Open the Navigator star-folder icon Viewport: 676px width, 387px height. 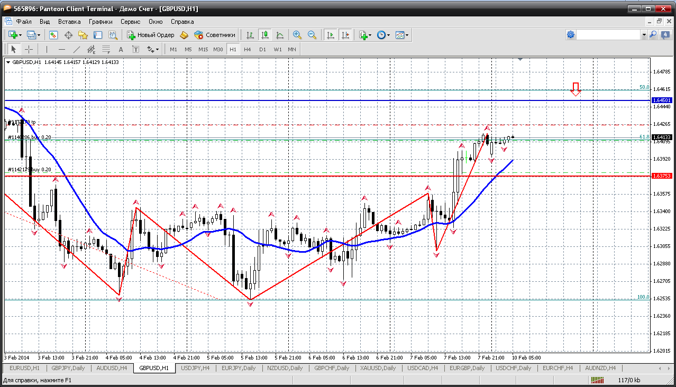pyautogui.click(x=83, y=35)
